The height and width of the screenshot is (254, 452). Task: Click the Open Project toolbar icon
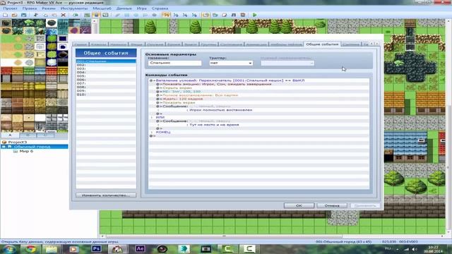coord(14,15)
